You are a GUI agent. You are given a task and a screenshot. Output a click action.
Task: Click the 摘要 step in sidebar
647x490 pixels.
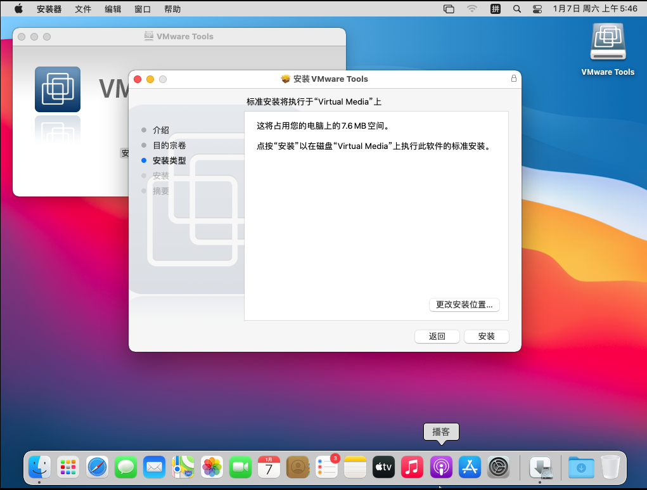[x=160, y=191]
